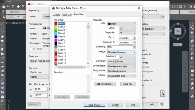The height and width of the screenshot is (110, 195).
Task: Click the green swatch beside Color 3
Action: [x=56, y=30]
